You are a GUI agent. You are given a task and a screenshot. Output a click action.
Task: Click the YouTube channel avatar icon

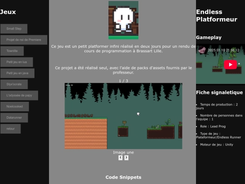tap(202, 50)
